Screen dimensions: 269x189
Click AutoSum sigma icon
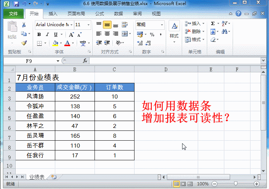213,24
